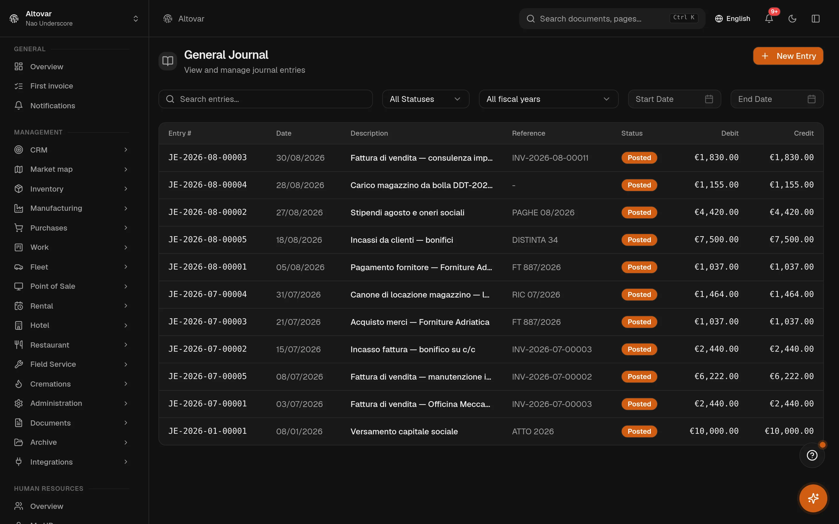Click credit amount €7,500.00
This screenshot has width=839, height=524.
tap(792, 240)
